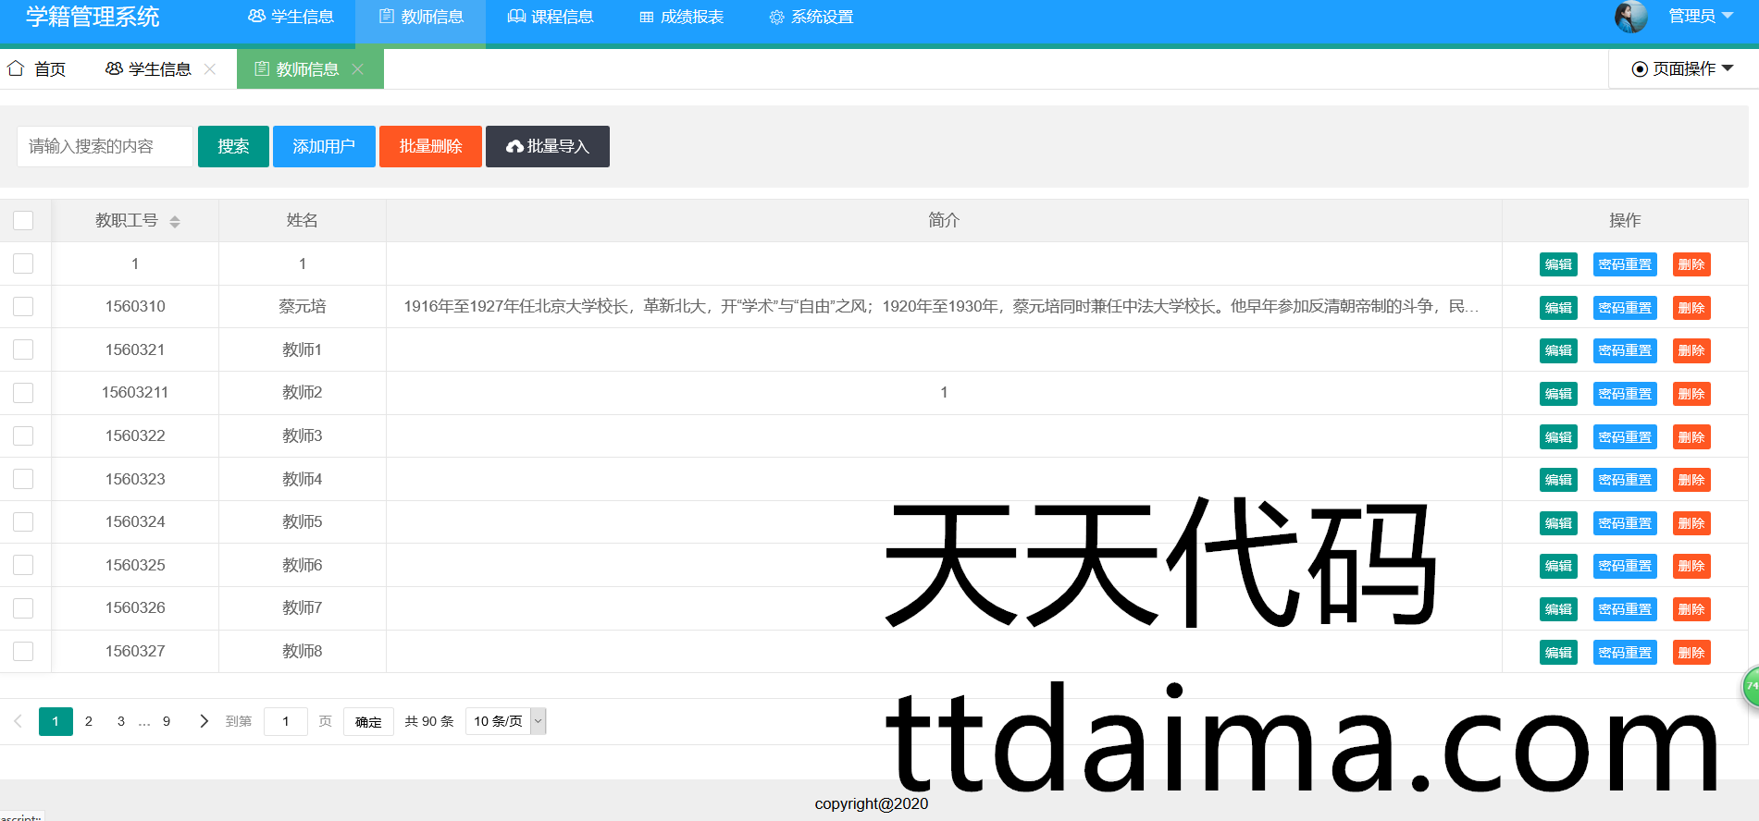The width and height of the screenshot is (1759, 821).
Task: Go to next page arrow
Action: (x=204, y=721)
